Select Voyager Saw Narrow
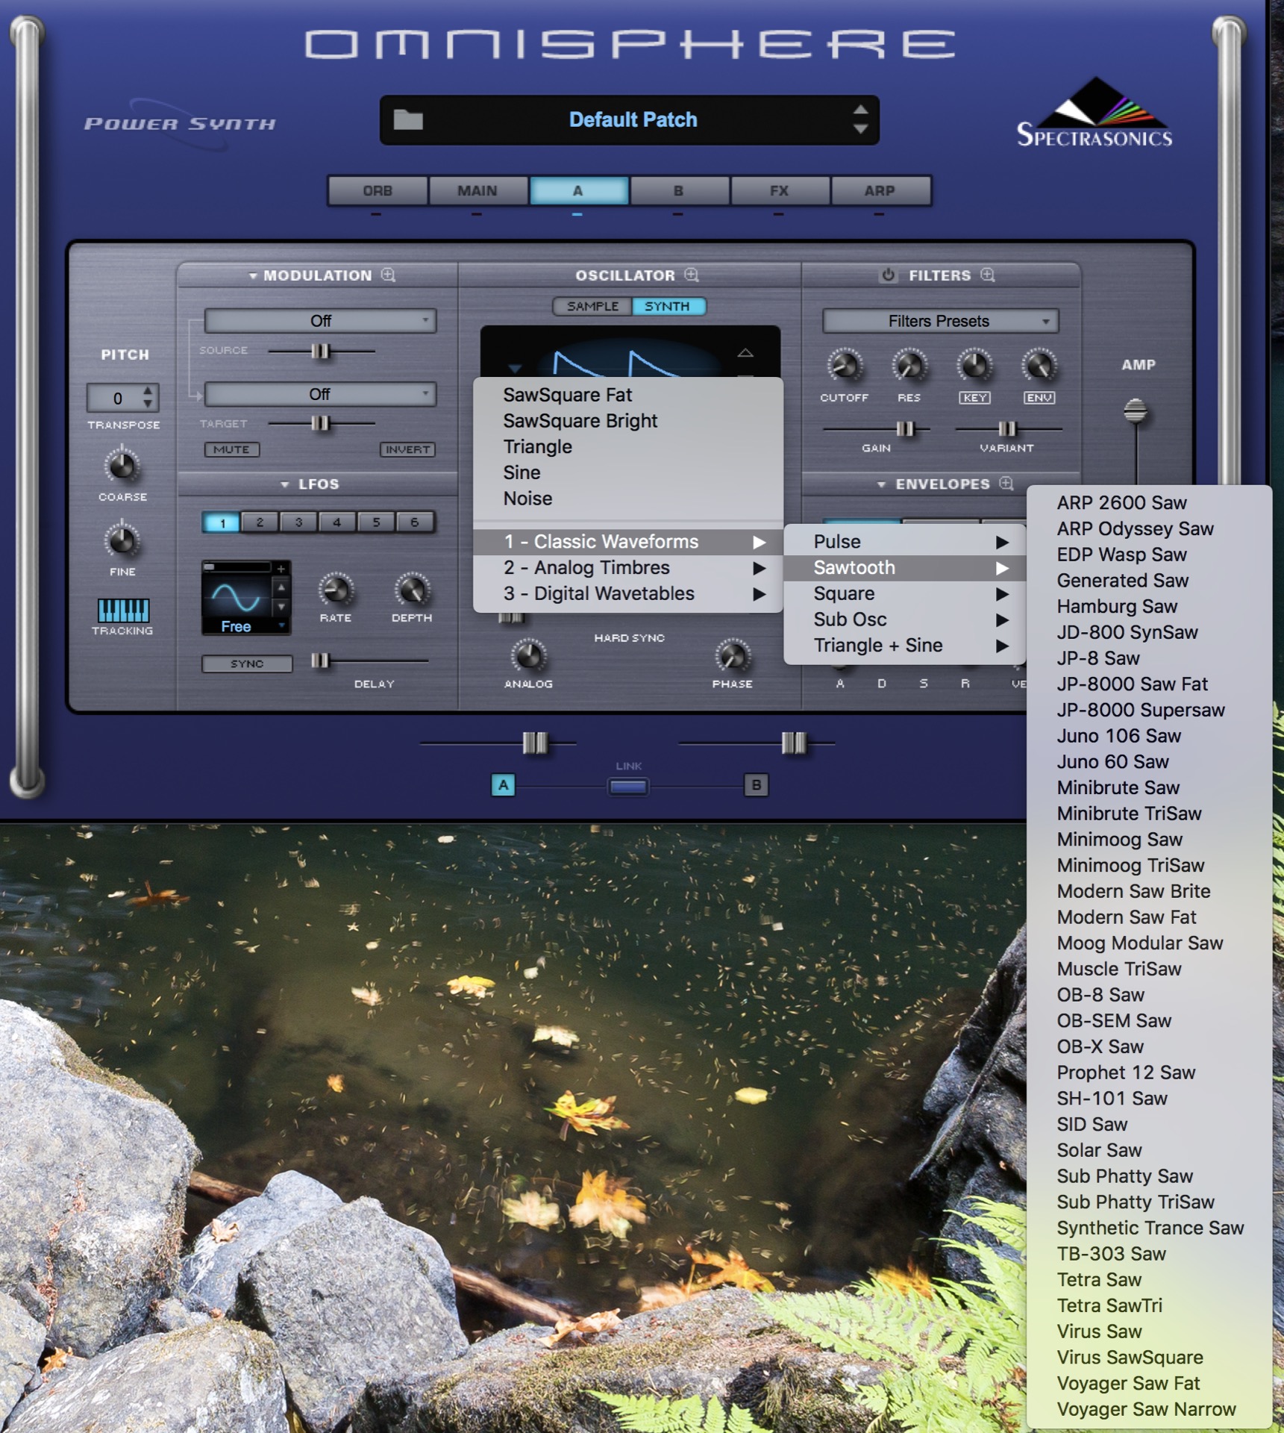1284x1433 pixels. [1149, 1409]
